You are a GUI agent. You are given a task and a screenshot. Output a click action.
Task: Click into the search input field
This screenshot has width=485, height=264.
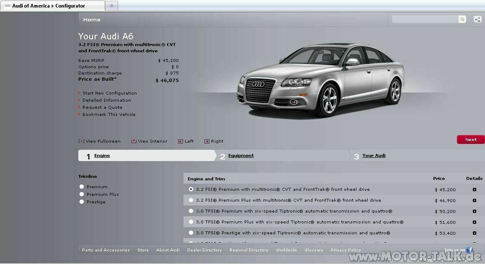coord(425,19)
